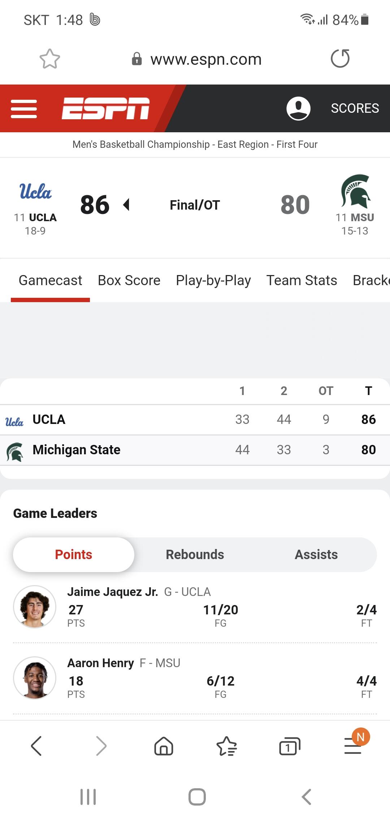Switch to the Team Stats tab
The height and width of the screenshot is (824, 390).
[x=302, y=280]
